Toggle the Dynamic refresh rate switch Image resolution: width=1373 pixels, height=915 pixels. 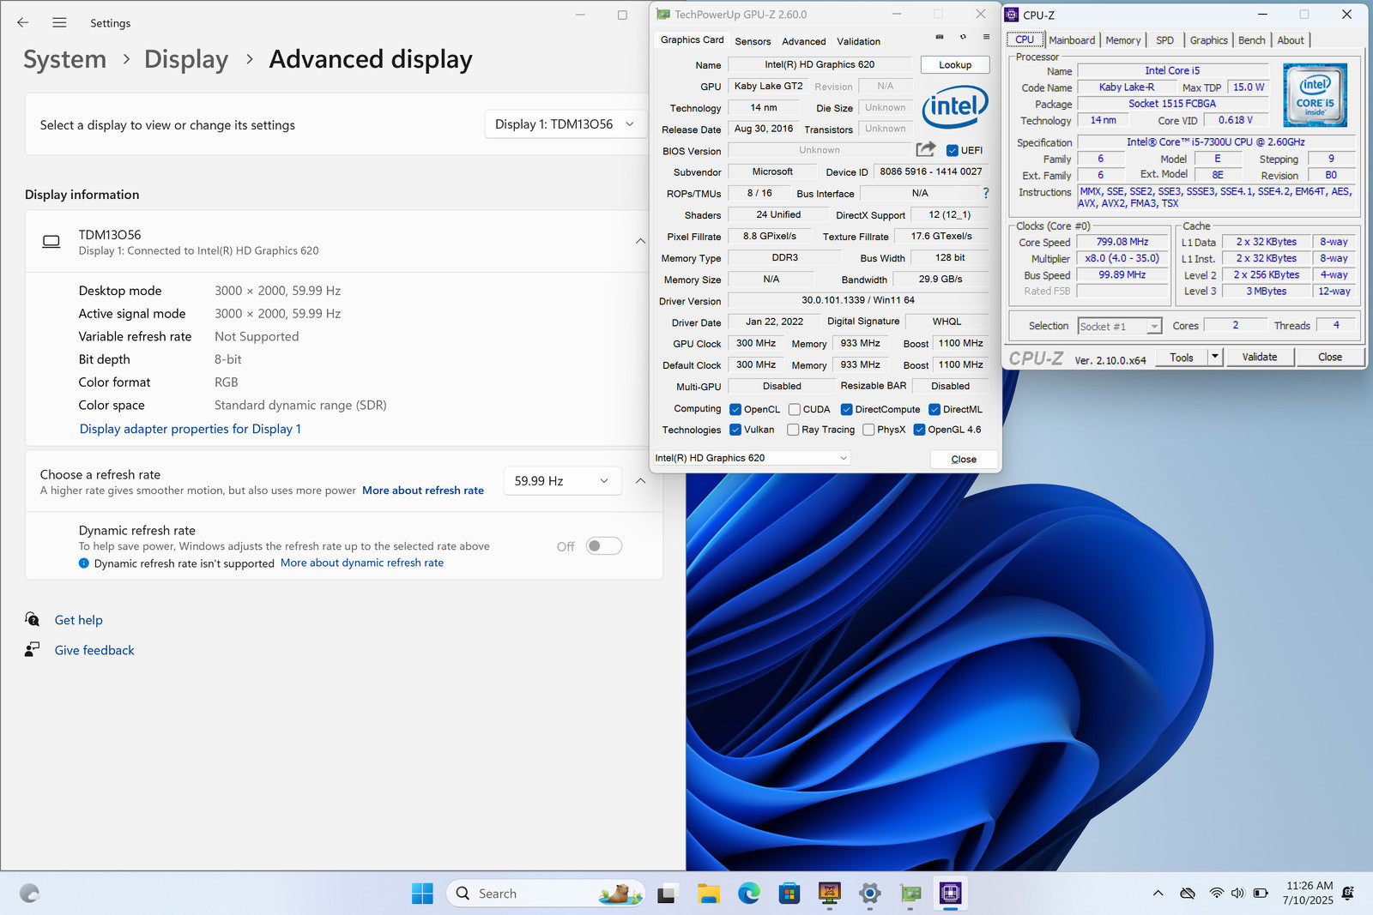[603, 546]
